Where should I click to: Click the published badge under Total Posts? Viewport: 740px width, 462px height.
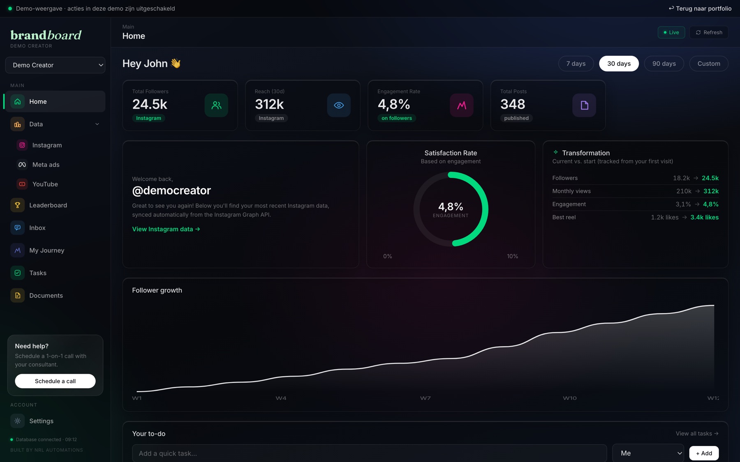(516, 118)
